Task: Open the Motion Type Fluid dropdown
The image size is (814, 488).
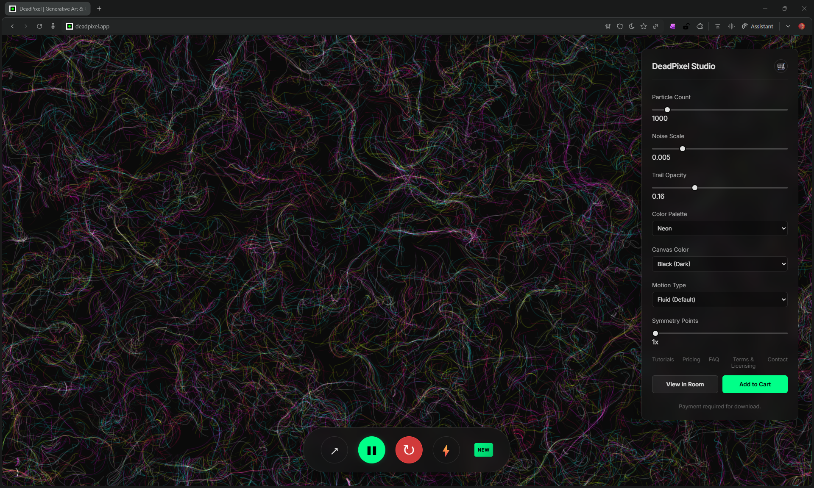Action: point(719,299)
